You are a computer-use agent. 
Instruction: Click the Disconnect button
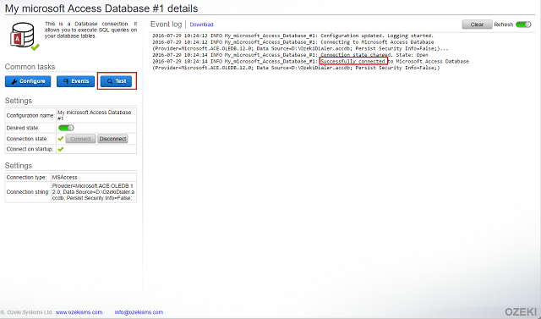(x=112, y=139)
